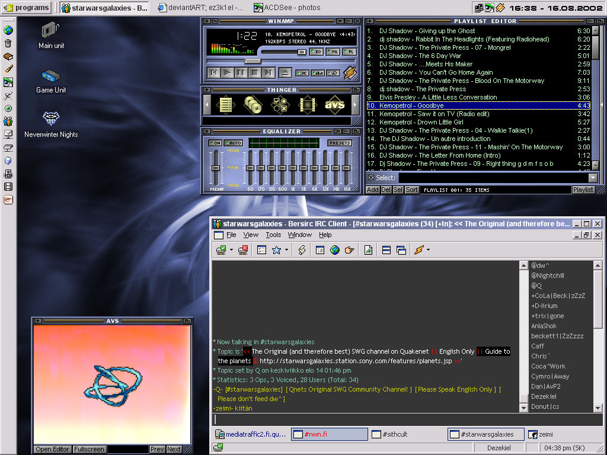This screenshot has height=455, width=607.
Task: Click the playlist Select input field
Action: pyautogui.click(x=494, y=178)
